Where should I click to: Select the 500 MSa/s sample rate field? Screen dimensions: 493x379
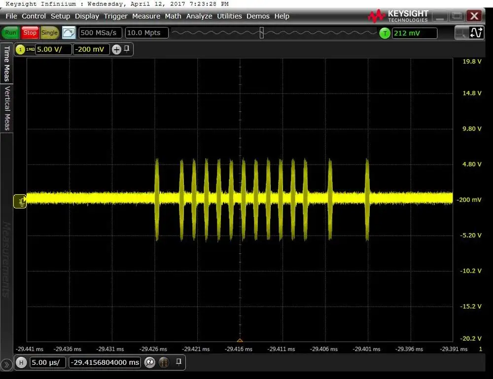point(100,33)
